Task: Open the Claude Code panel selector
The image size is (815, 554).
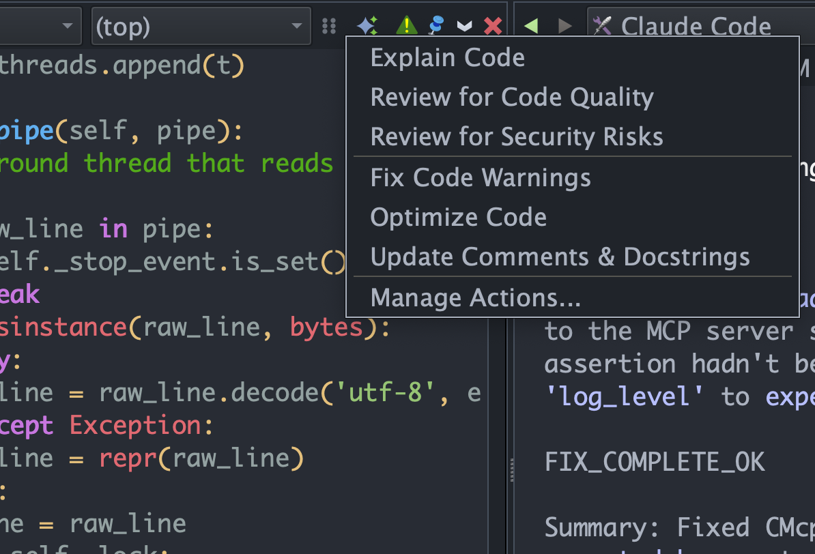Action: tap(700, 26)
